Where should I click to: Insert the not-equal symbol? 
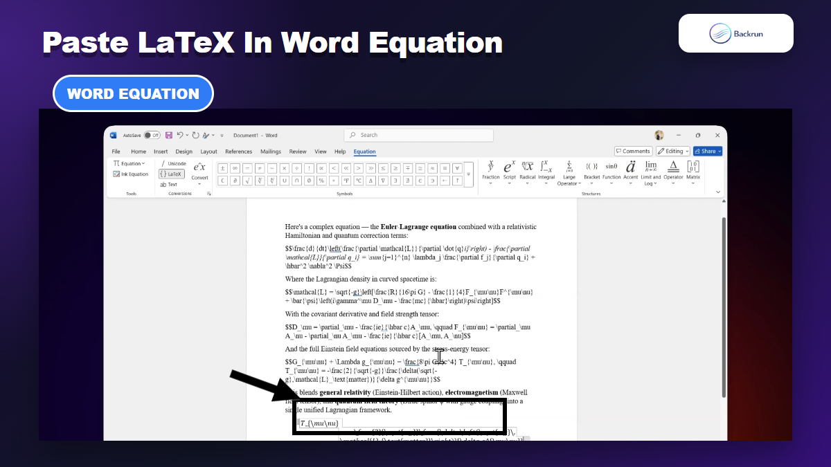[x=260, y=168]
